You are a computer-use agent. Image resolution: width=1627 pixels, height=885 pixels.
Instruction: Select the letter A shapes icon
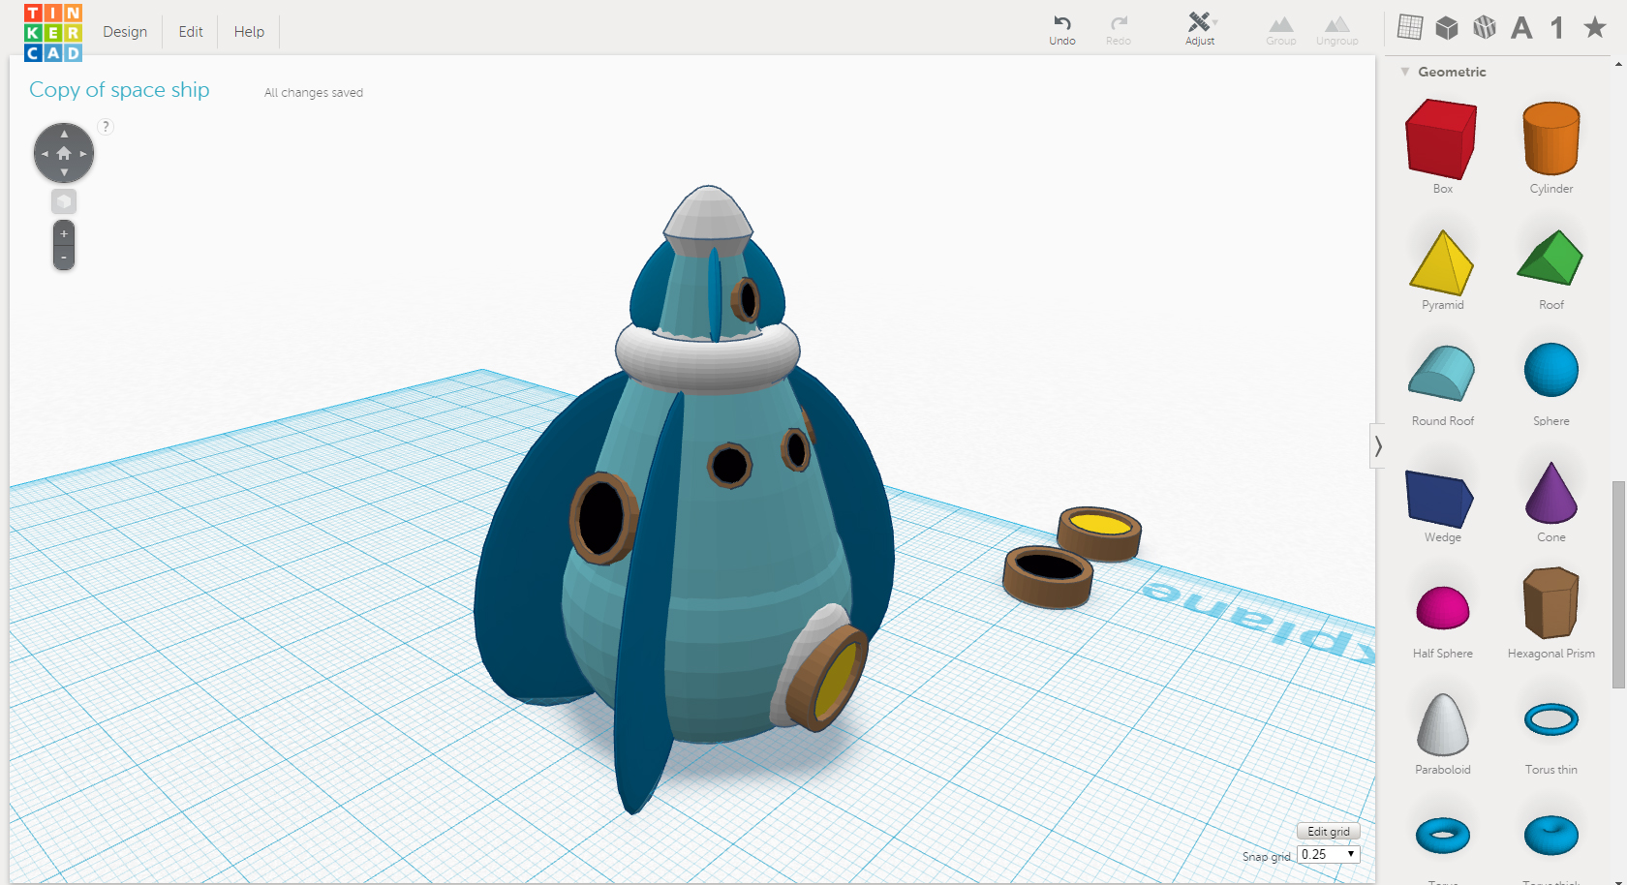[x=1521, y=27]
